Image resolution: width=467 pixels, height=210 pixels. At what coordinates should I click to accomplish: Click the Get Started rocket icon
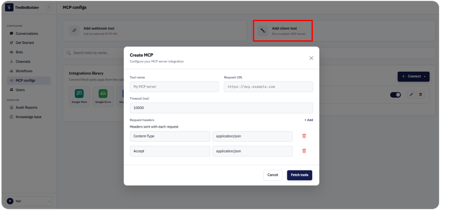12,43
